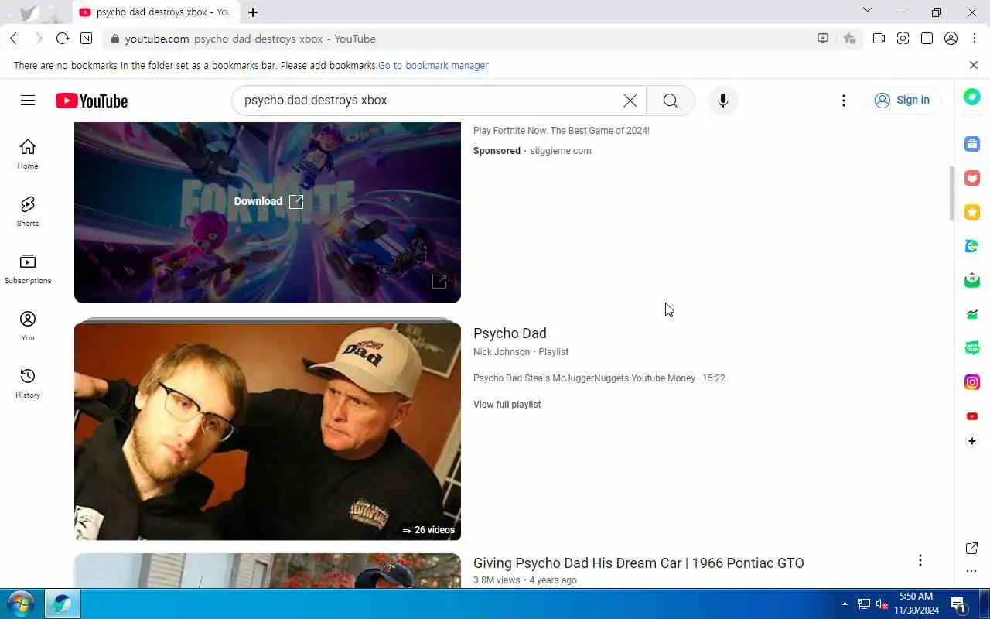Open the Psycho Dad playlist thumbnail
Image resolution: width=990 pixels, height=619 pixels.
coord(268,432)
